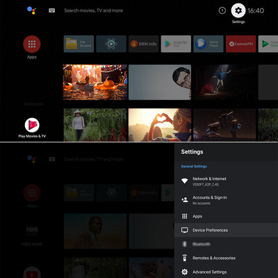Select the add-person icon for Accounts & Sign-In
This screenshot has height=278, width=278.
[185, 199]
